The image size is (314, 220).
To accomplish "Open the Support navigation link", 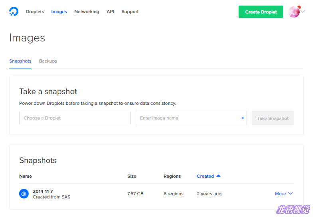I will [x=130, y=12].
